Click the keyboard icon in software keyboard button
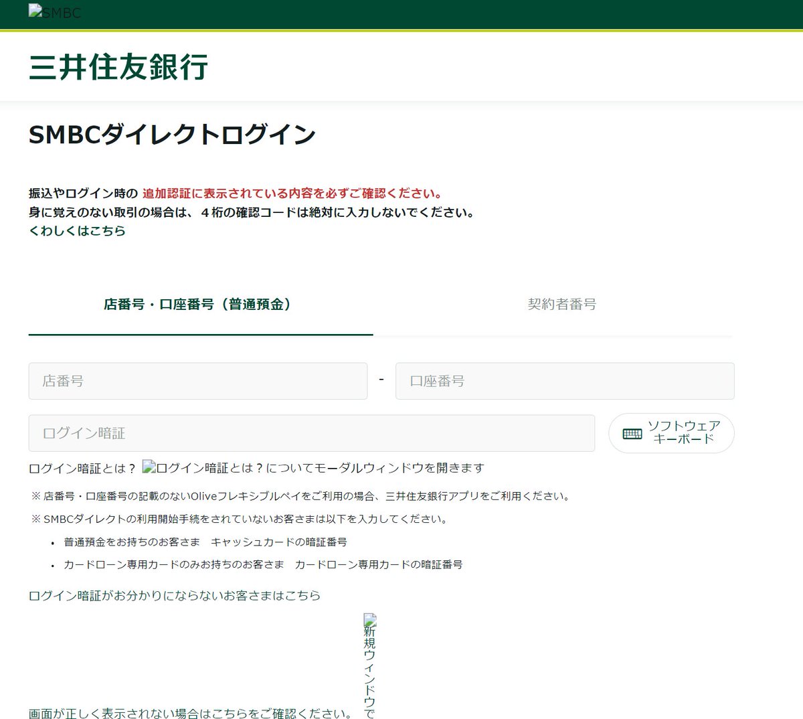This screenshot has width=803, height=719. point(632,434)
